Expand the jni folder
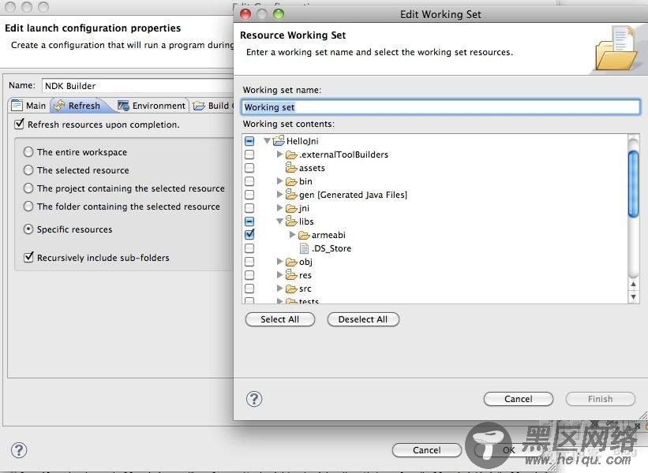The image size is (648, 473). click(279, 208)
